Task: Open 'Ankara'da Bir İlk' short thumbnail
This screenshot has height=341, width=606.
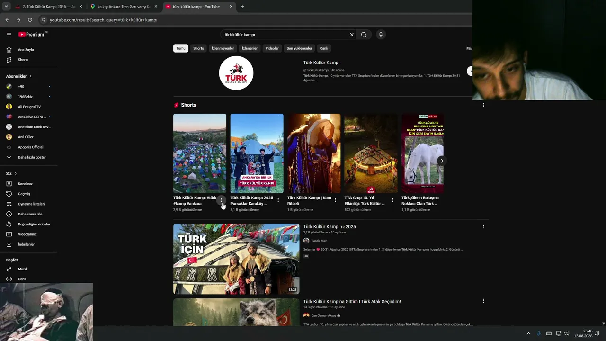Action: tap(257, 153)
